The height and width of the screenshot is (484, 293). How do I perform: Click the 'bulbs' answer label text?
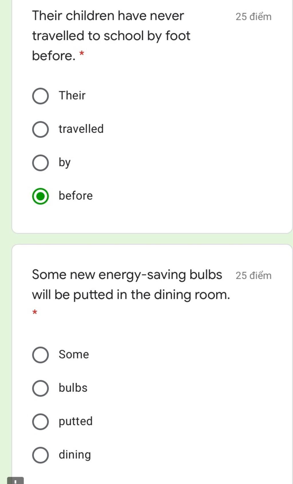coord(73,388)
